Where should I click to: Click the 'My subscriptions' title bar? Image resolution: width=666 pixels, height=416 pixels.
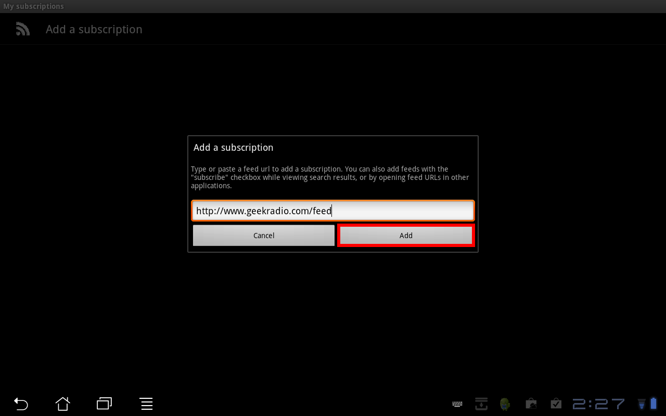(34, 6)
